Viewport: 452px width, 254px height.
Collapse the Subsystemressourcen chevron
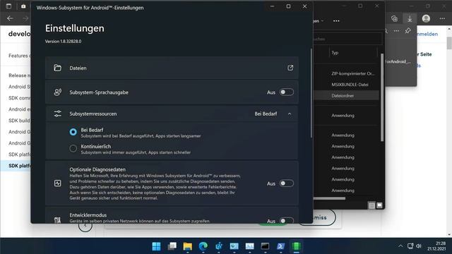pyautogui.click(x=290, y=114)
